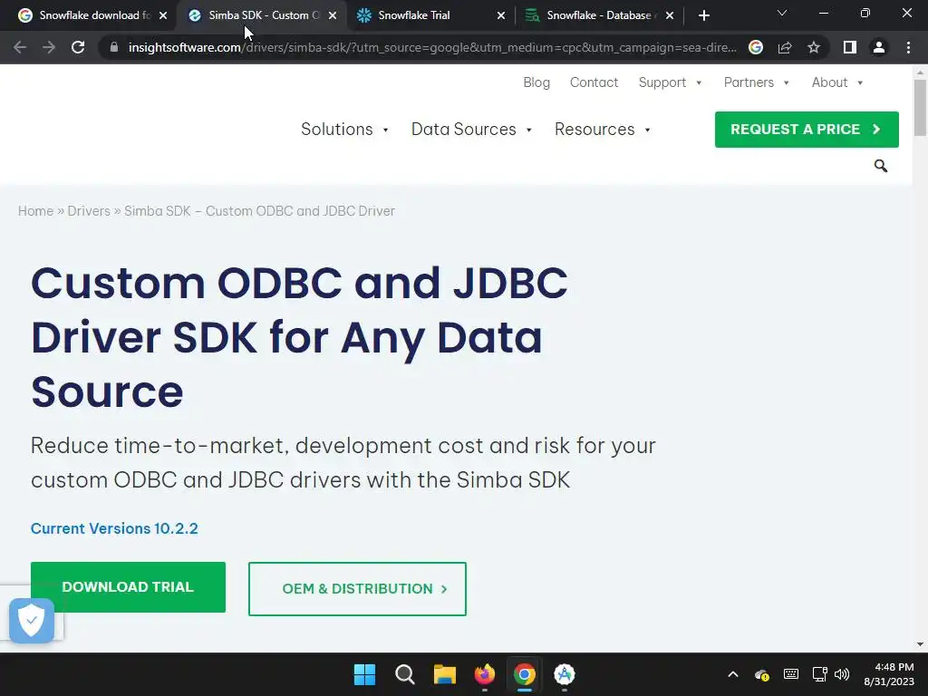Screen dimensions: 928x696
Task: Click the network display tray icon
Action: 819,674
